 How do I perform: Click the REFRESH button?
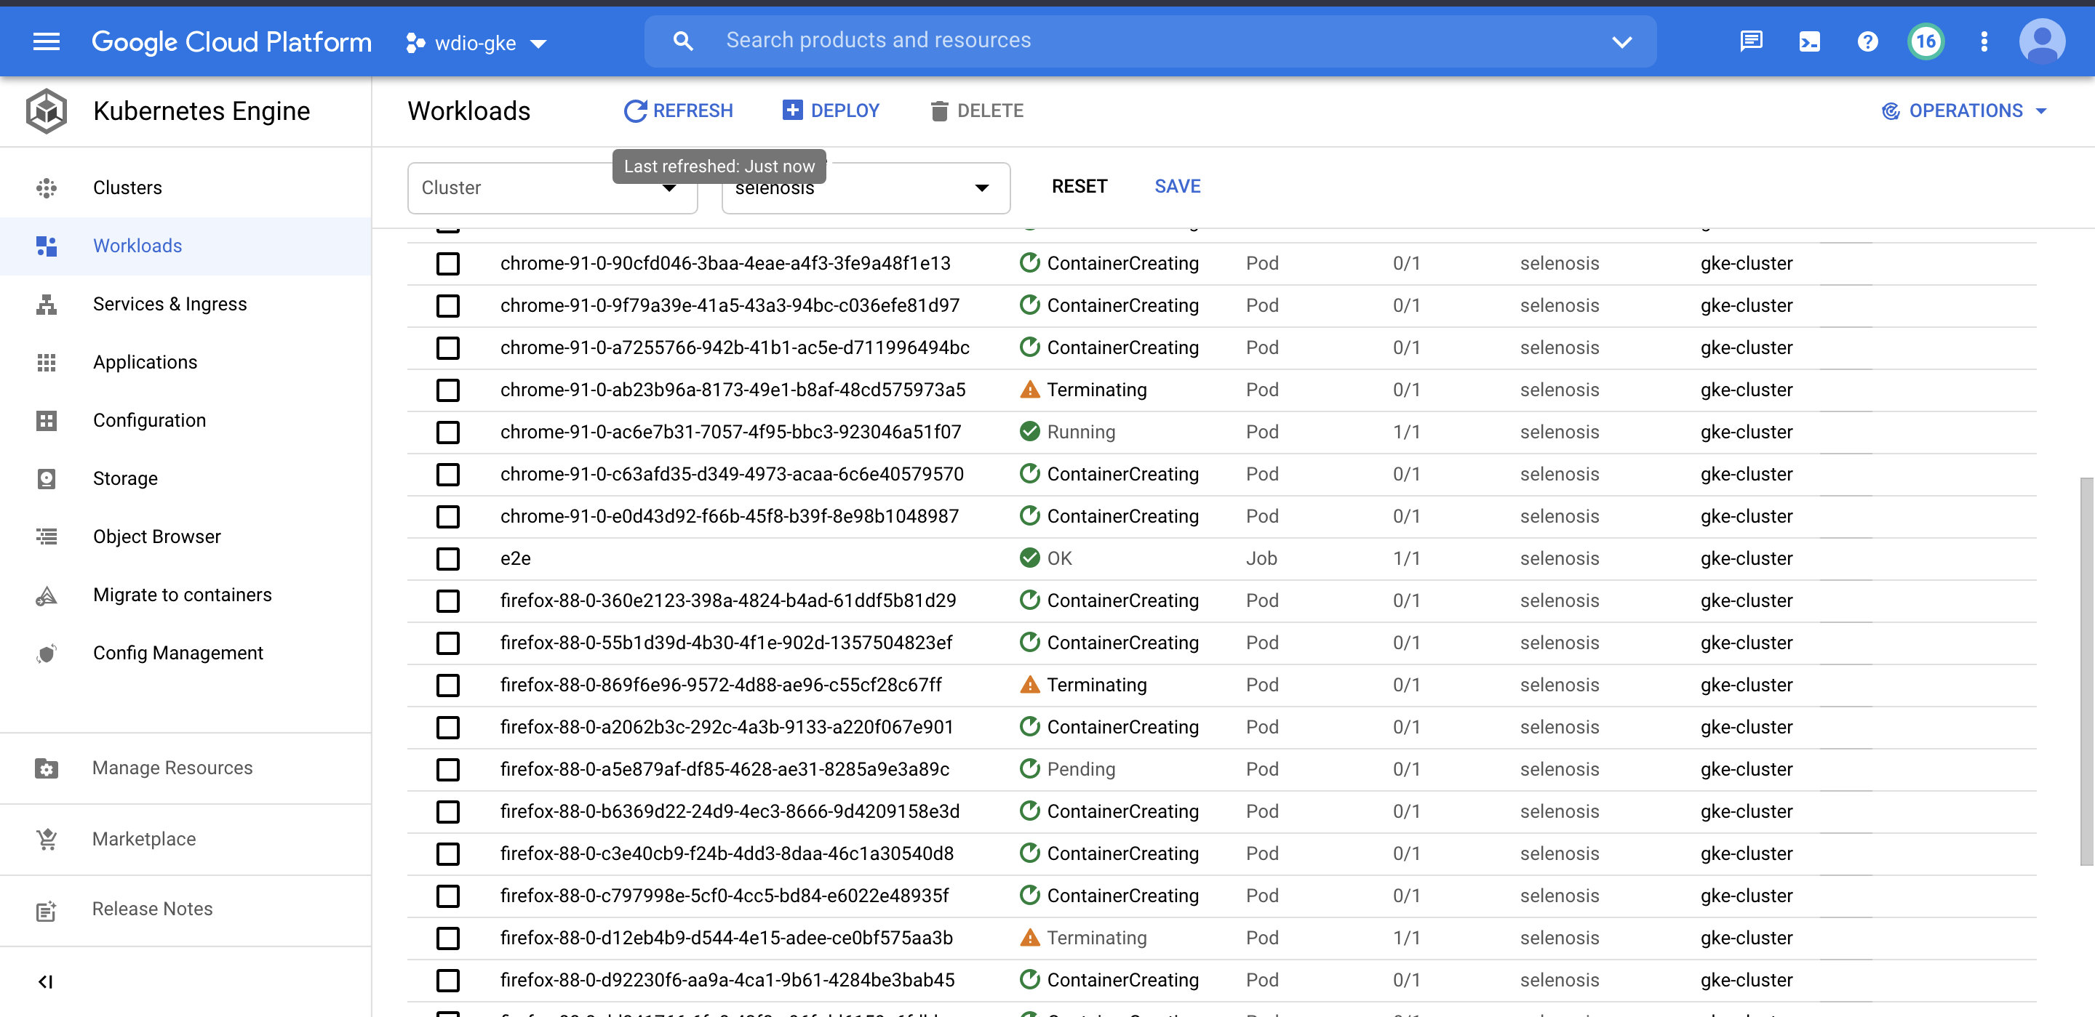678,110
